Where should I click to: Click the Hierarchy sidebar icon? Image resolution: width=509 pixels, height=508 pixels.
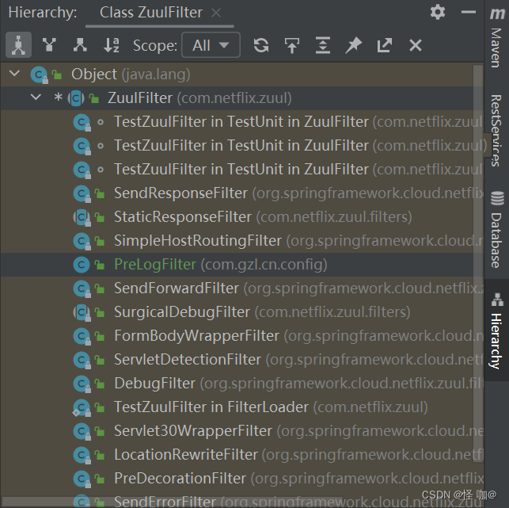tap(497, 300)
